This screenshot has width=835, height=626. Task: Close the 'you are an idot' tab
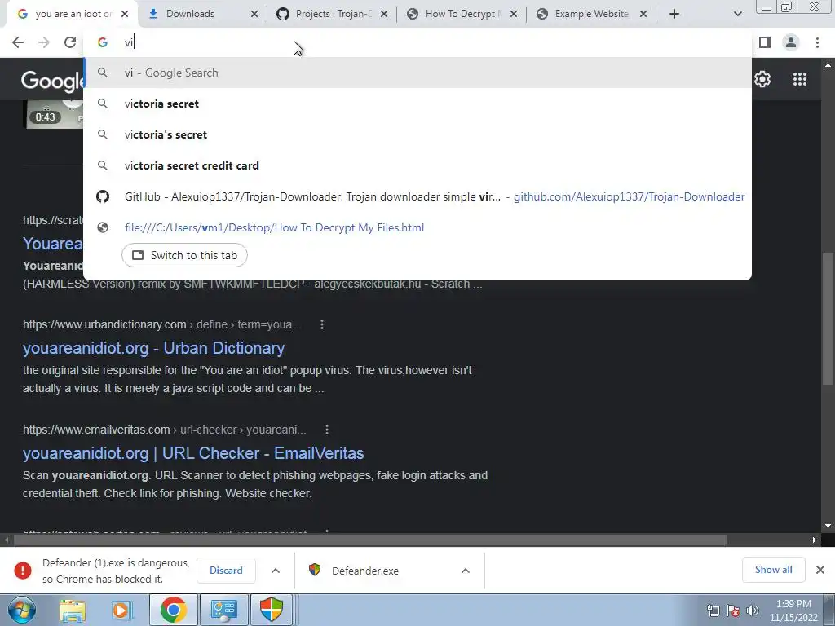point(125,14)
